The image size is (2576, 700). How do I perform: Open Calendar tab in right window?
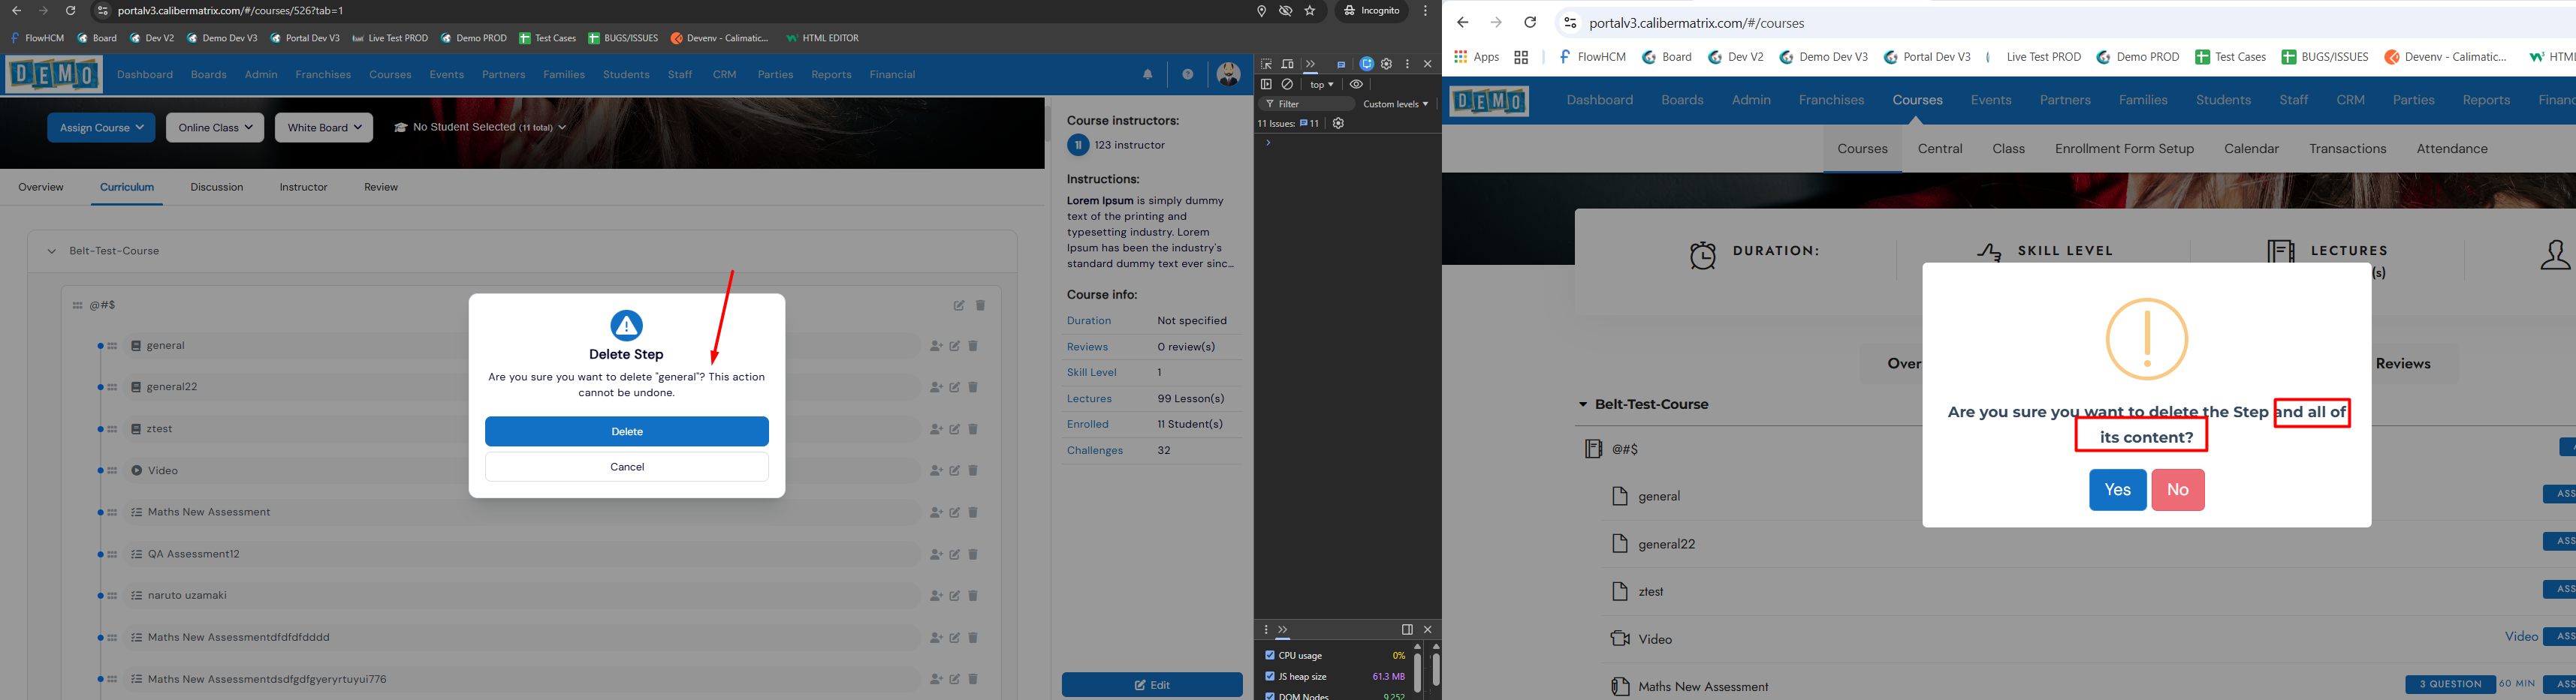click(x=2251, y=149)
